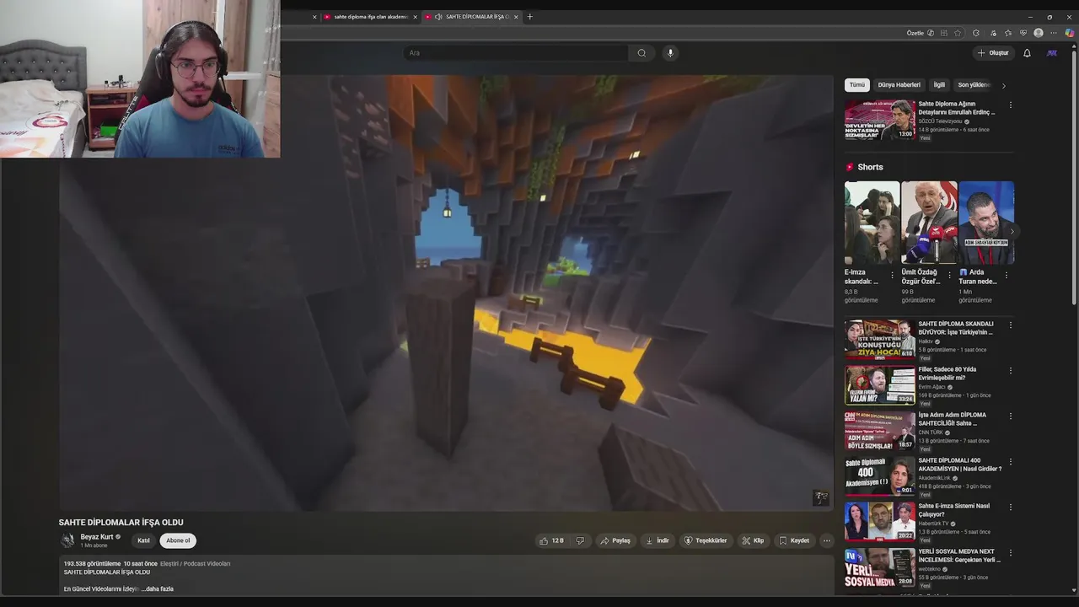Expand description with '...daha fazla'
1079x607 pixels.
[x=158, y=589]
